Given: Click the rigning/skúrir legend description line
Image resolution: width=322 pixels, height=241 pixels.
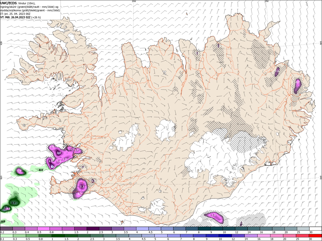Looking at the screenshot, I should coord(29,7).
